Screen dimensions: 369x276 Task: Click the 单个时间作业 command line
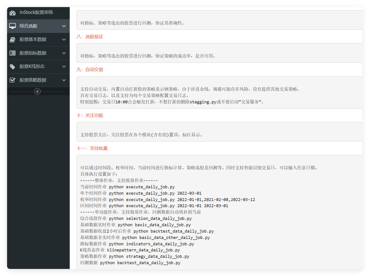(141, 193)
